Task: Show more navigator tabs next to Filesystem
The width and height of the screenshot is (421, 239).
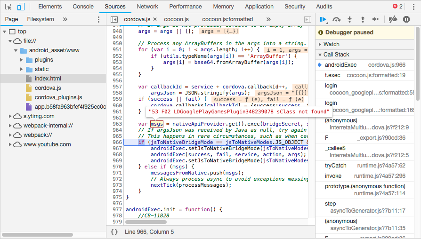Action: click(x=65, y=19)
